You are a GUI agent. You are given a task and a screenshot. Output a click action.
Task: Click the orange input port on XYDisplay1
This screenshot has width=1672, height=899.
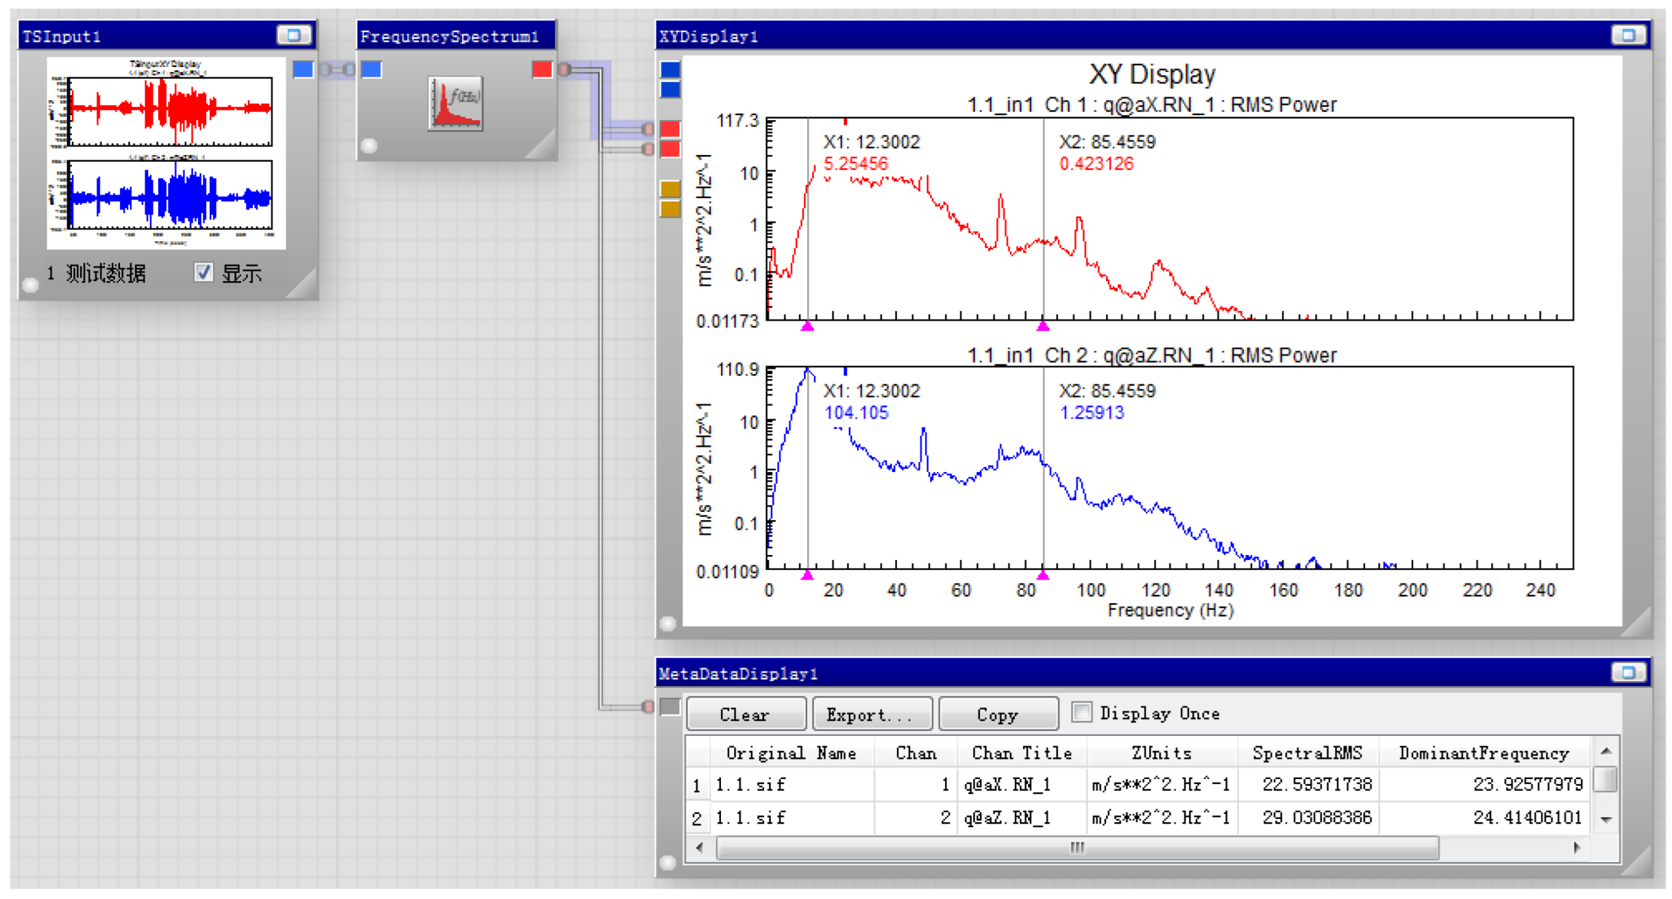click(x=669, y=189)
